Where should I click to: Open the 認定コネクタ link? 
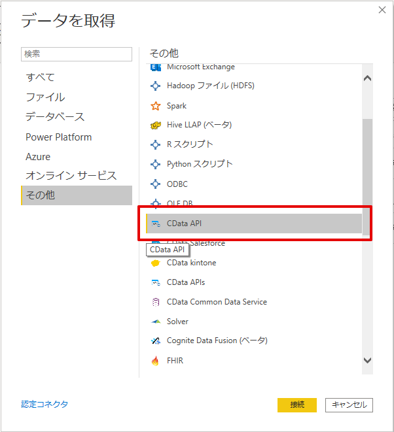pyautogui.click(x=45, y=404)
